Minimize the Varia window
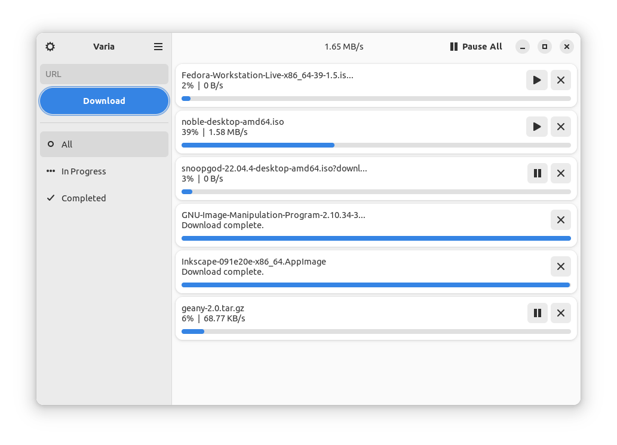 522,46
